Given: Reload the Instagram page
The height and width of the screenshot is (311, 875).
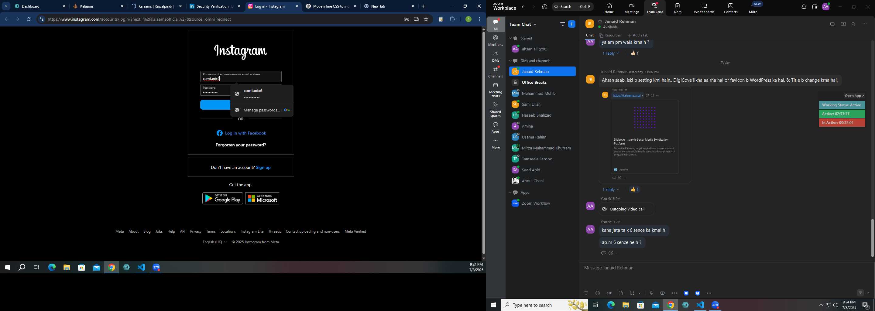Looking at the screenshot, I should pyautogui.click(x=29, y=19).
